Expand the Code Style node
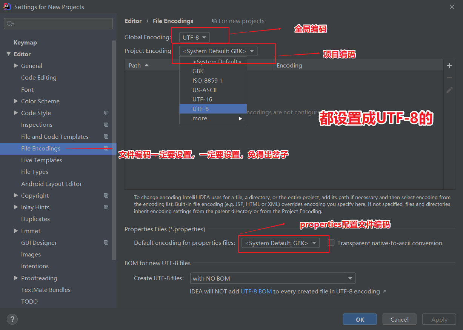Viewport: 463px width, 330px height. pos(16,113)
